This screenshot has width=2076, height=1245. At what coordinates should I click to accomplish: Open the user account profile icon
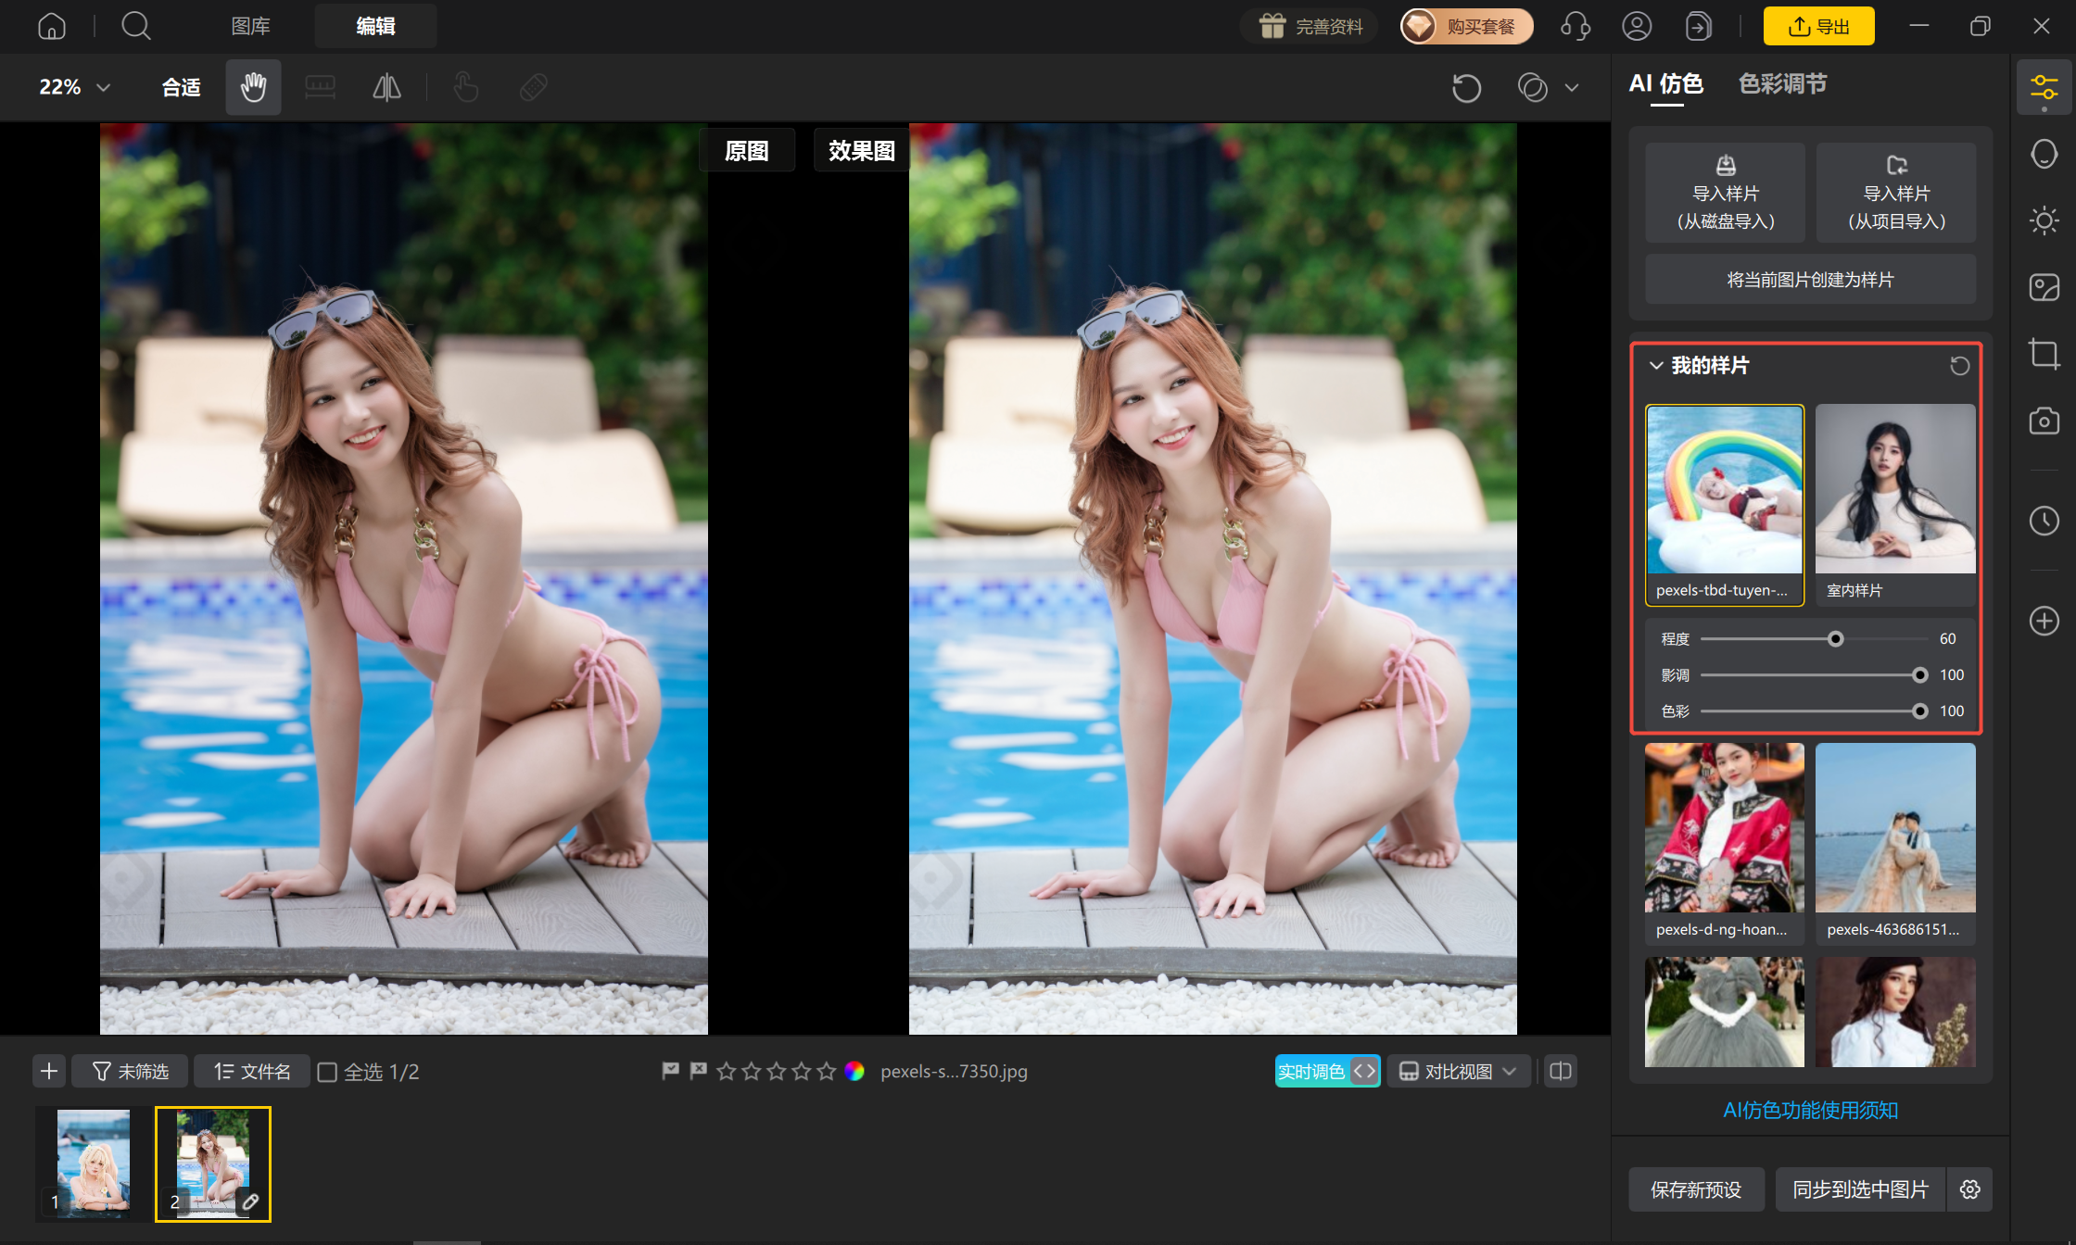click(1637, 26)
